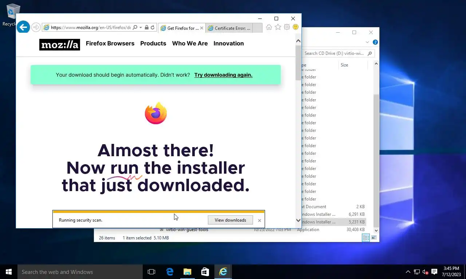Expand the File Explorer ribbon chevron
Viewport: 466px width, 279px height.
(x=367, y=42)
